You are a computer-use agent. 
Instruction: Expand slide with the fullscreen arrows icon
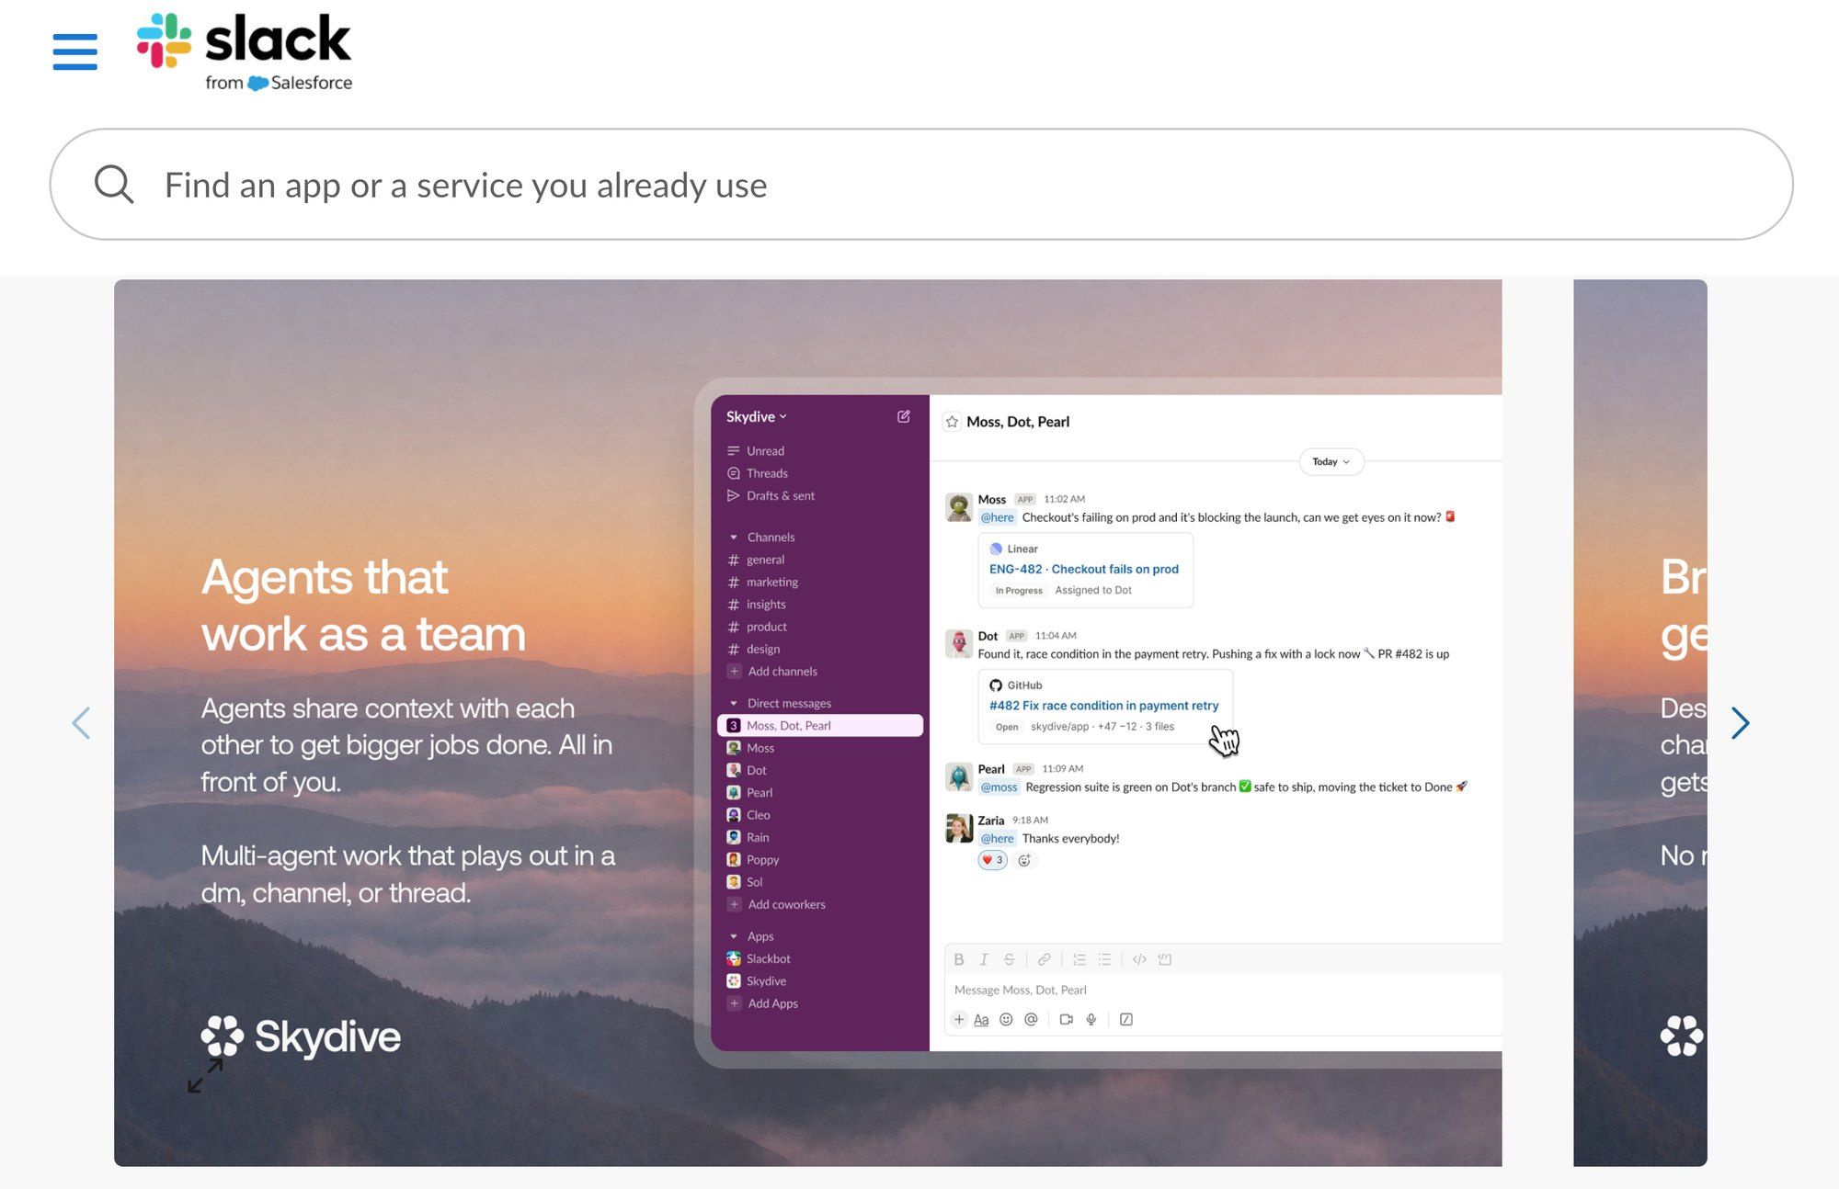(205, 1076)
